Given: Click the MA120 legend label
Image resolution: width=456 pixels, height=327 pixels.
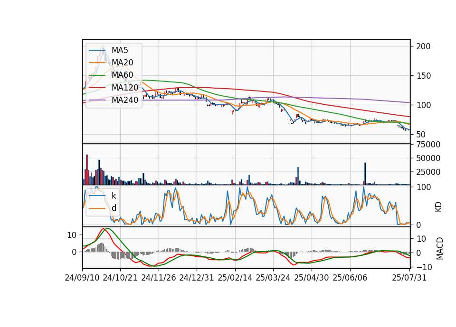Looking at the screenshot, I should pos(125,87).
